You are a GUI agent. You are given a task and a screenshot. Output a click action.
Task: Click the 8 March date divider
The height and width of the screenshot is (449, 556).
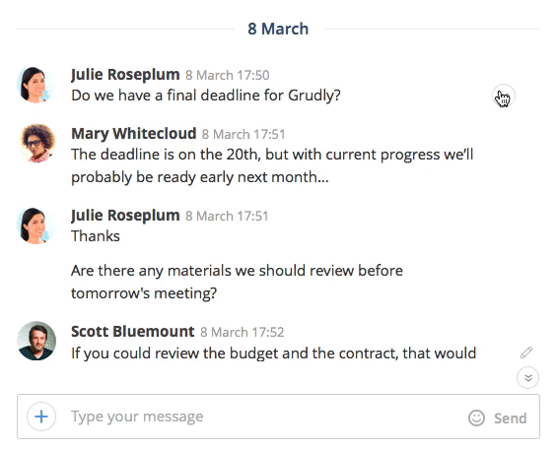tap(278, 29)
